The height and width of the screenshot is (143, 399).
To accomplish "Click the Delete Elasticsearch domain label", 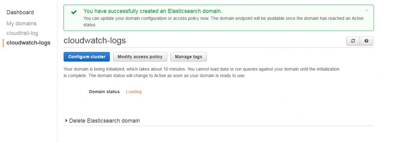I will pos(104,121).
